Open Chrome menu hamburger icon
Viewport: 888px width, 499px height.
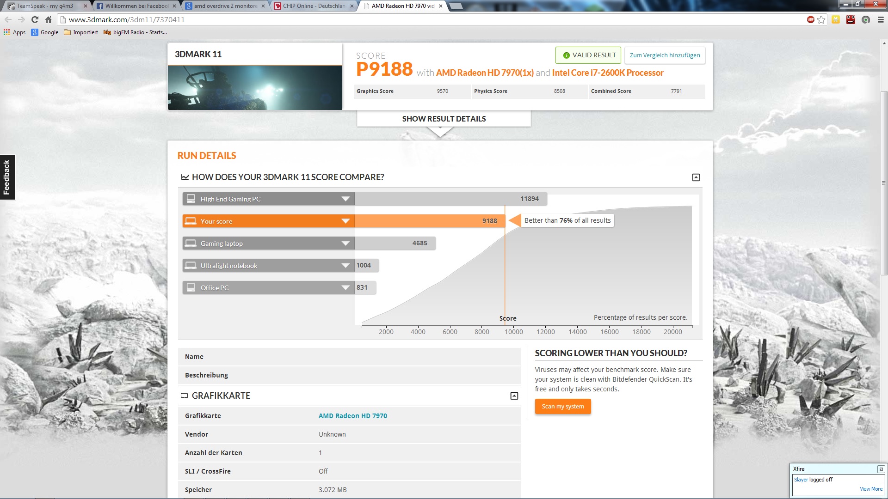(x=881, y=19)
